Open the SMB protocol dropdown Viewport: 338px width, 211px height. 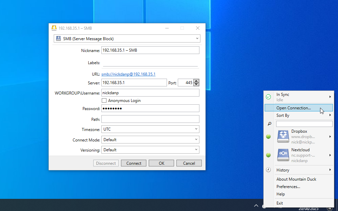[127, 38]
